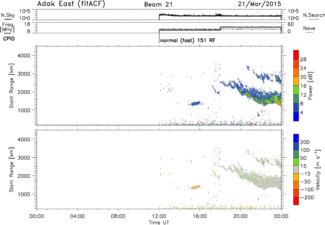This screenshot has width=325, height=225.
Task: Click the '200' tick on the Velocity colorbar
Action: (305, 142)
